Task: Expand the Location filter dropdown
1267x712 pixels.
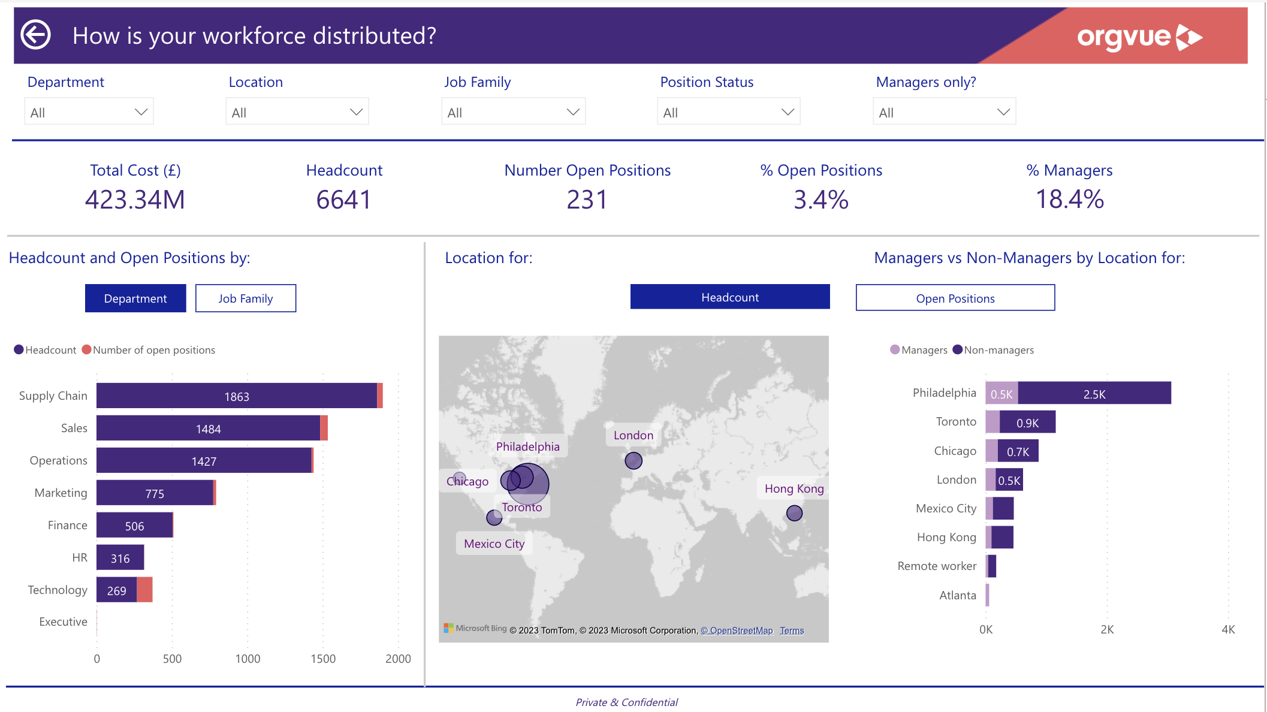Action: click(297, 112)
